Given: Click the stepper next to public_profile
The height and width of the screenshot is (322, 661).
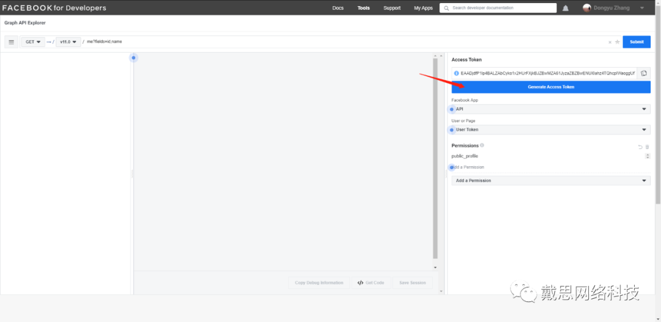Looking at the screenshot, I should tap(648, 156).
